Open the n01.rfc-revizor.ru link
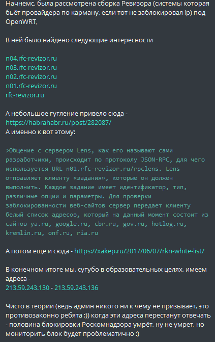Viewport: 215px width, 342px height. click(x=31, y=86)
